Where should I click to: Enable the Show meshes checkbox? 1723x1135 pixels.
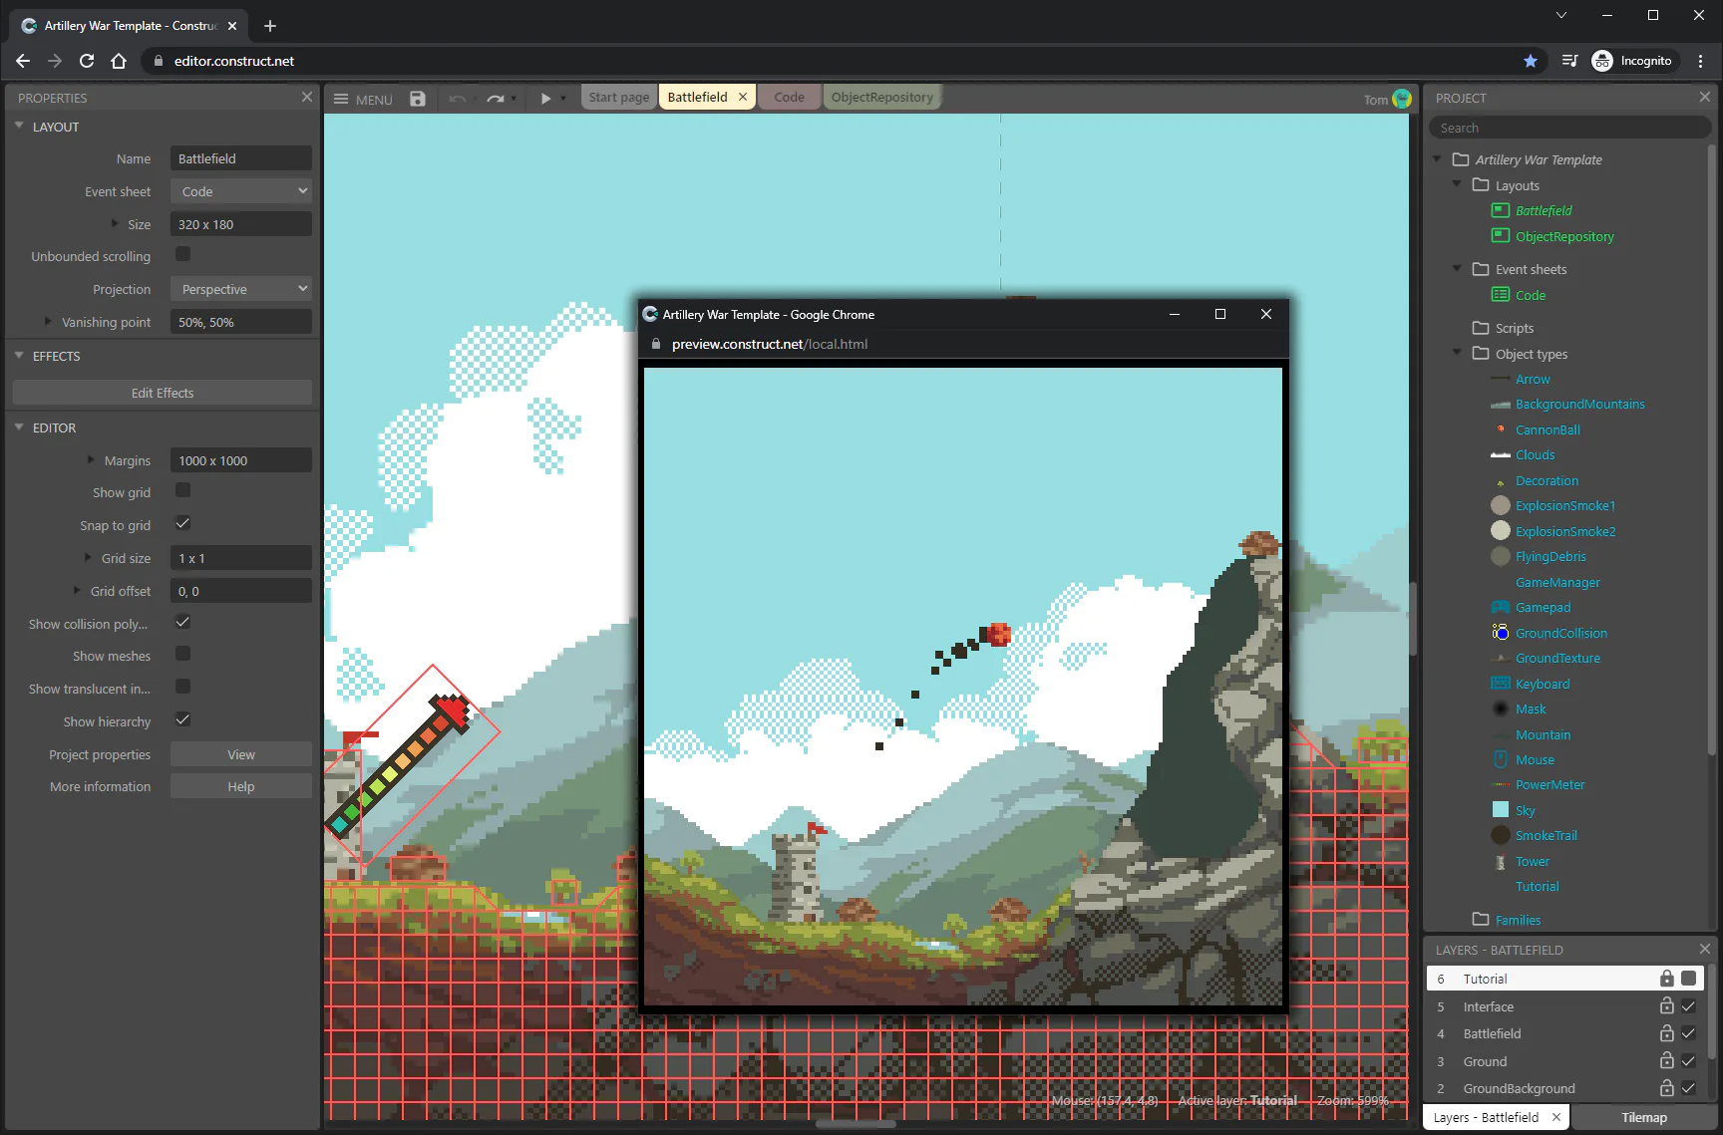coord(182,654)
